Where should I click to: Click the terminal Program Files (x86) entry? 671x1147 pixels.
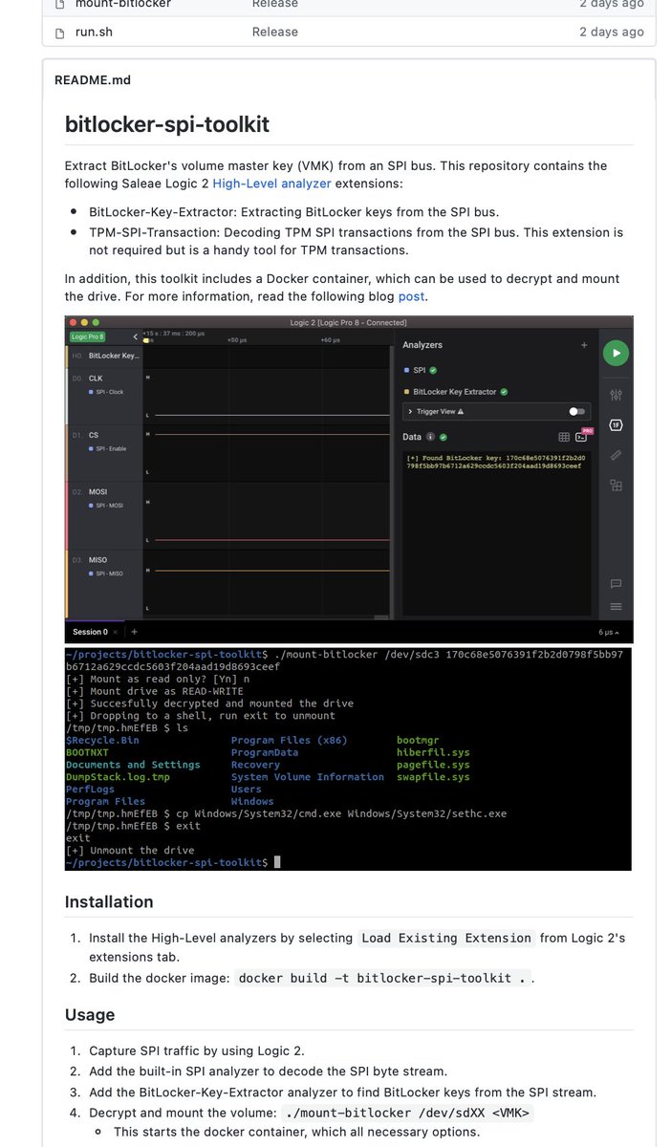pos(290,740)
